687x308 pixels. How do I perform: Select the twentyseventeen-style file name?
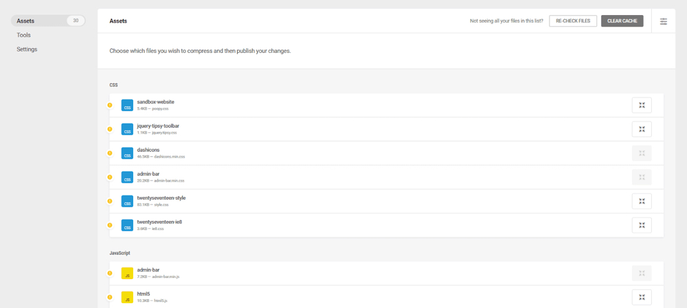pyautogui.click(x=161, y=198)
